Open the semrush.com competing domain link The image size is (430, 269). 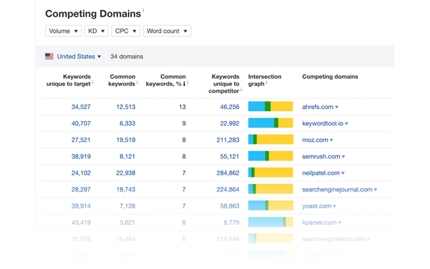[x=320, y=156]
